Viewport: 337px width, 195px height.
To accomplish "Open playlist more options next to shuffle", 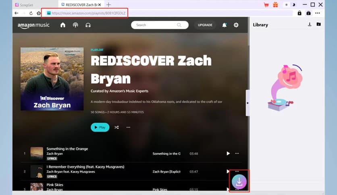I will click(x=128, y=127).
